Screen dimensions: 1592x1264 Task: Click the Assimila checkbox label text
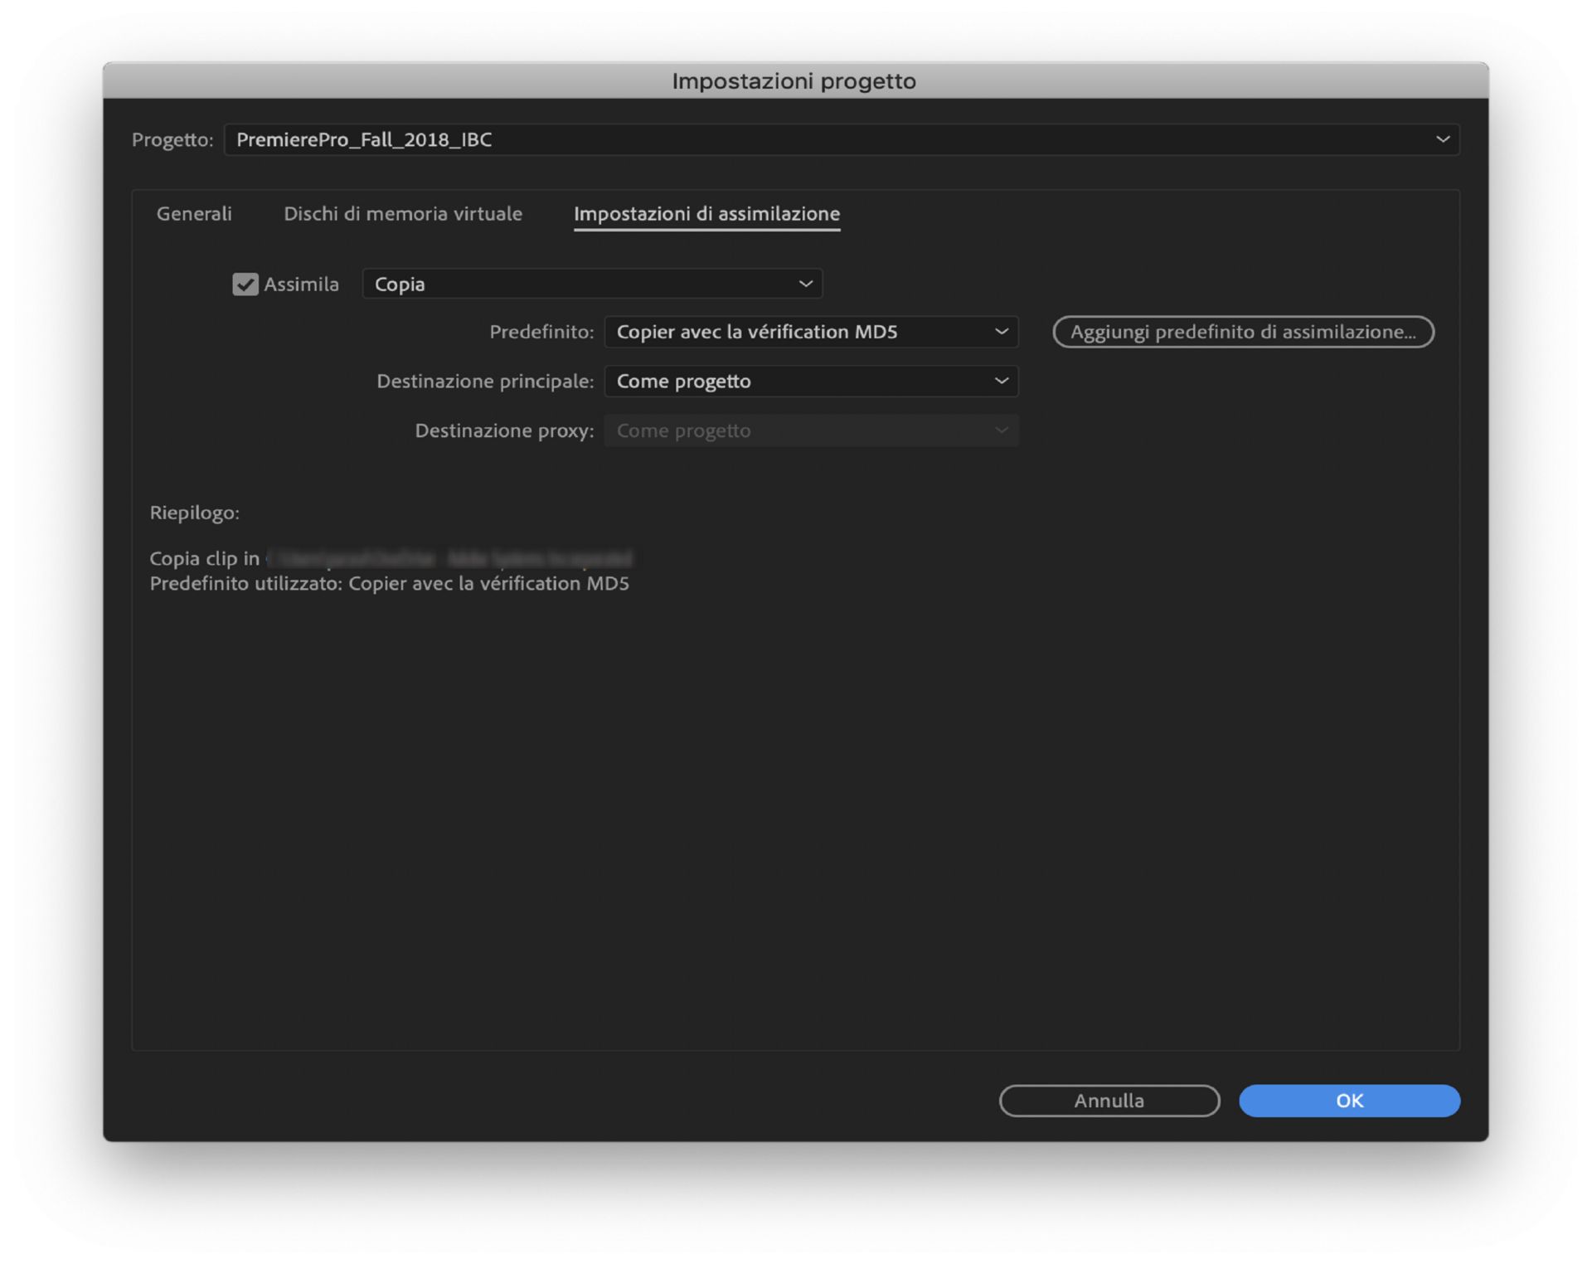301,284
